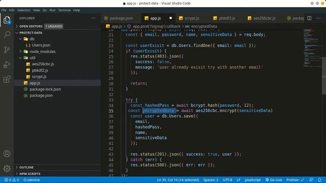Image resolution: width=326 pixels, height=183 pixels.
Task: Change language mode JavaScript
Action: pos(253,180)
